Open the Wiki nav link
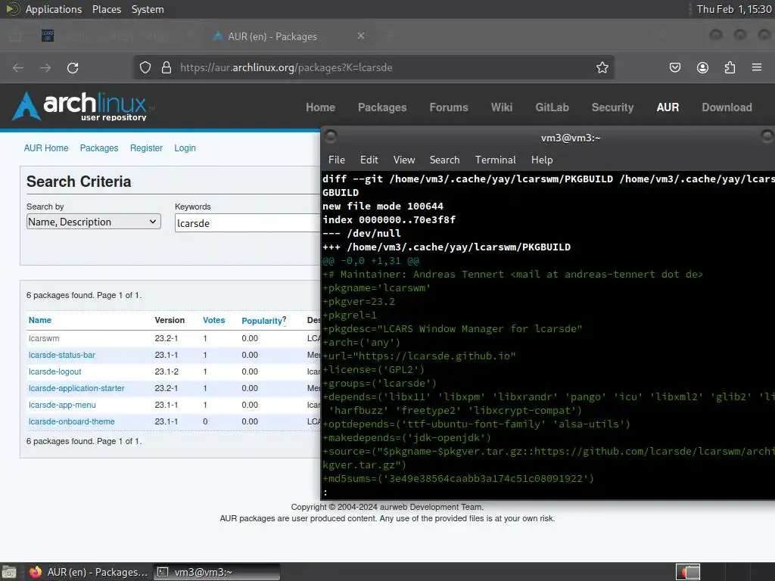 pyautogui.click(x=502, y=107)
